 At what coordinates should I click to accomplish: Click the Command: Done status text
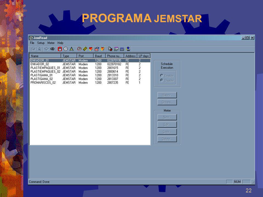click(39, 182)
